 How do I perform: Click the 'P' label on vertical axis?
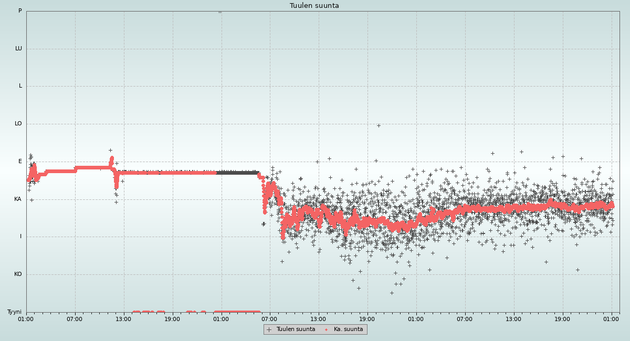[20, 11]
